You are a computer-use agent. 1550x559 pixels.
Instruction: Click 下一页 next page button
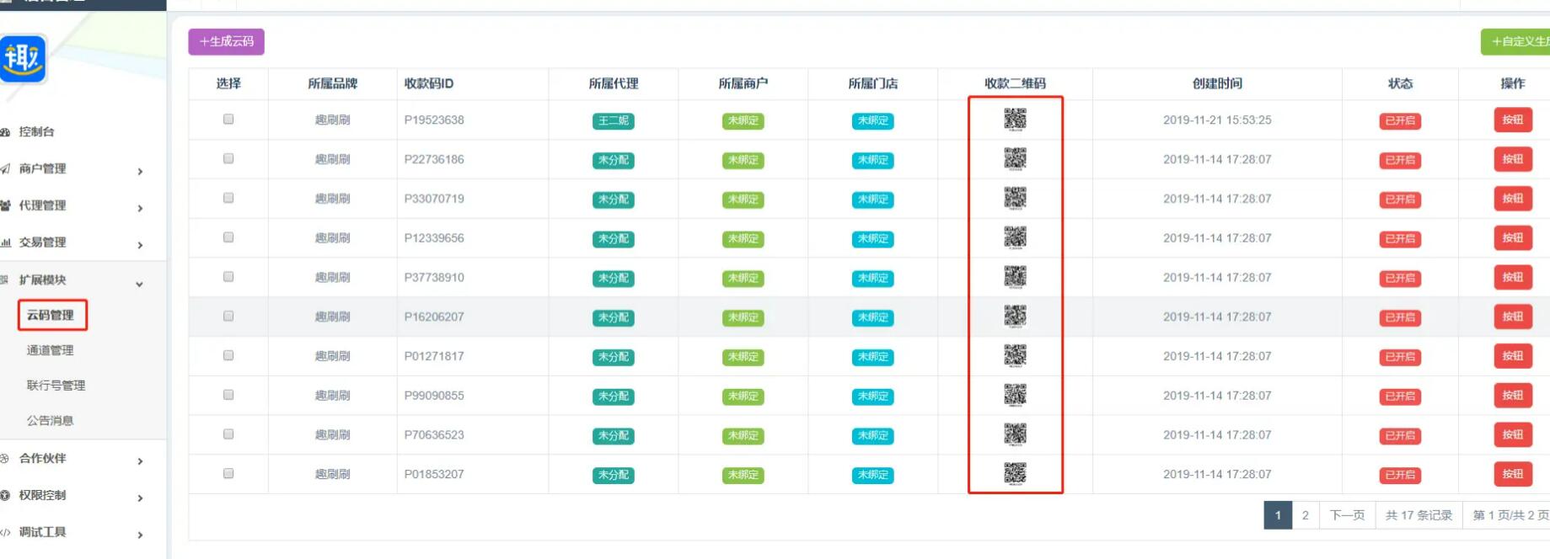[x=1347, y=515]
